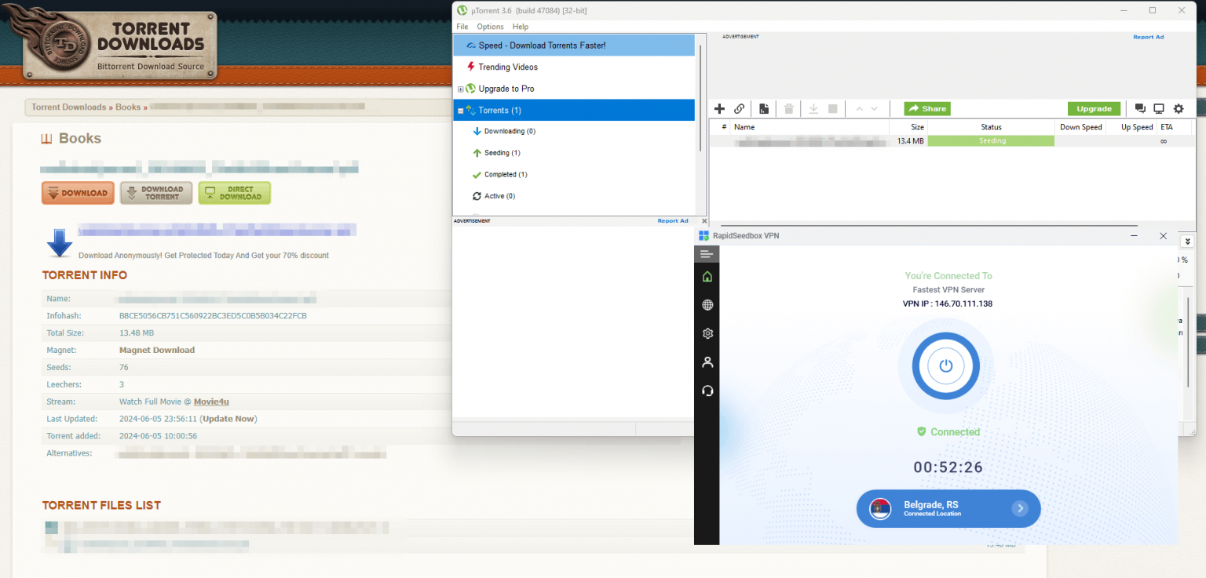Toggle the VPN power button off
1206x578 pixels.
coord(945,366)
